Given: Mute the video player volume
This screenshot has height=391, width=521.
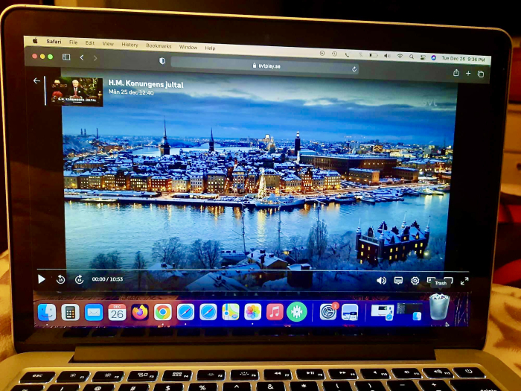Looking at the screenshot, I should [381, 281].
